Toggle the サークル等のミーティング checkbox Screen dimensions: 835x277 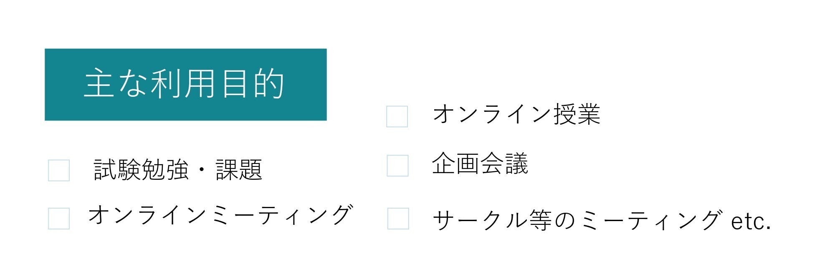coord(398,219)
